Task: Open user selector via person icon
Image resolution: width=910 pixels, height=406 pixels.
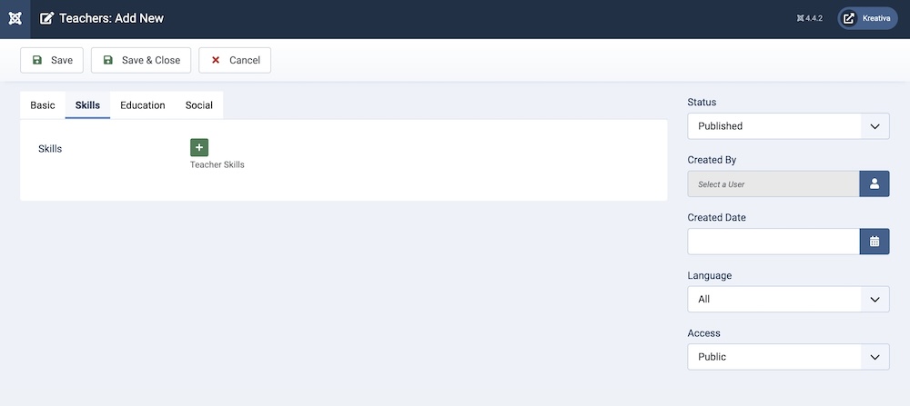Action: click(874, 183)
